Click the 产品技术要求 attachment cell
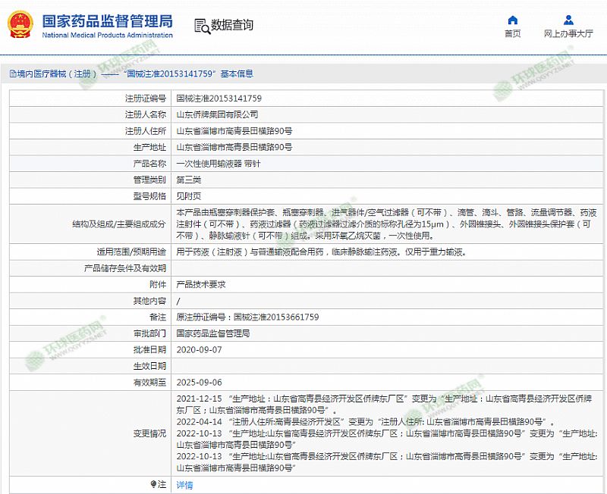The image size is (607, 494). 201,284
